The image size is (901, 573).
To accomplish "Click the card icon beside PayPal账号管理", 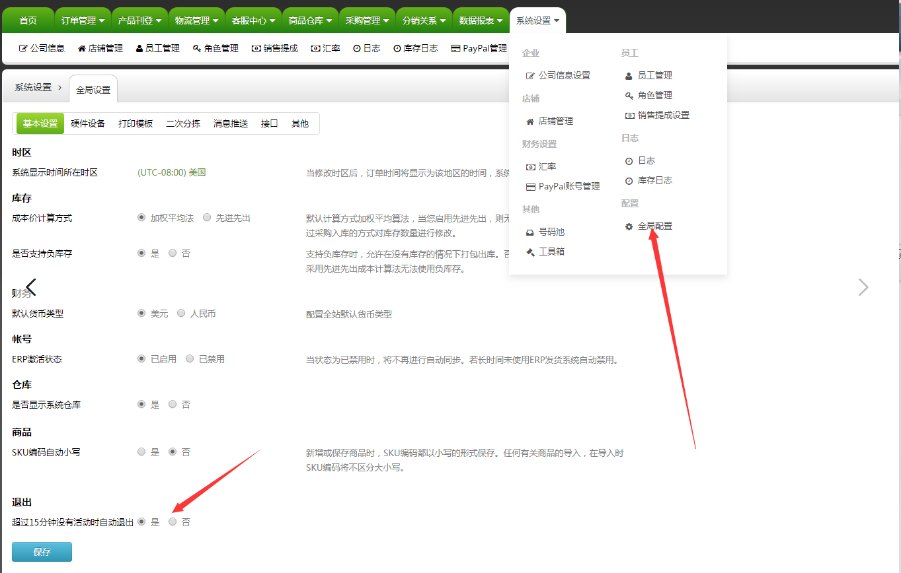I will [x=530, y=187].
